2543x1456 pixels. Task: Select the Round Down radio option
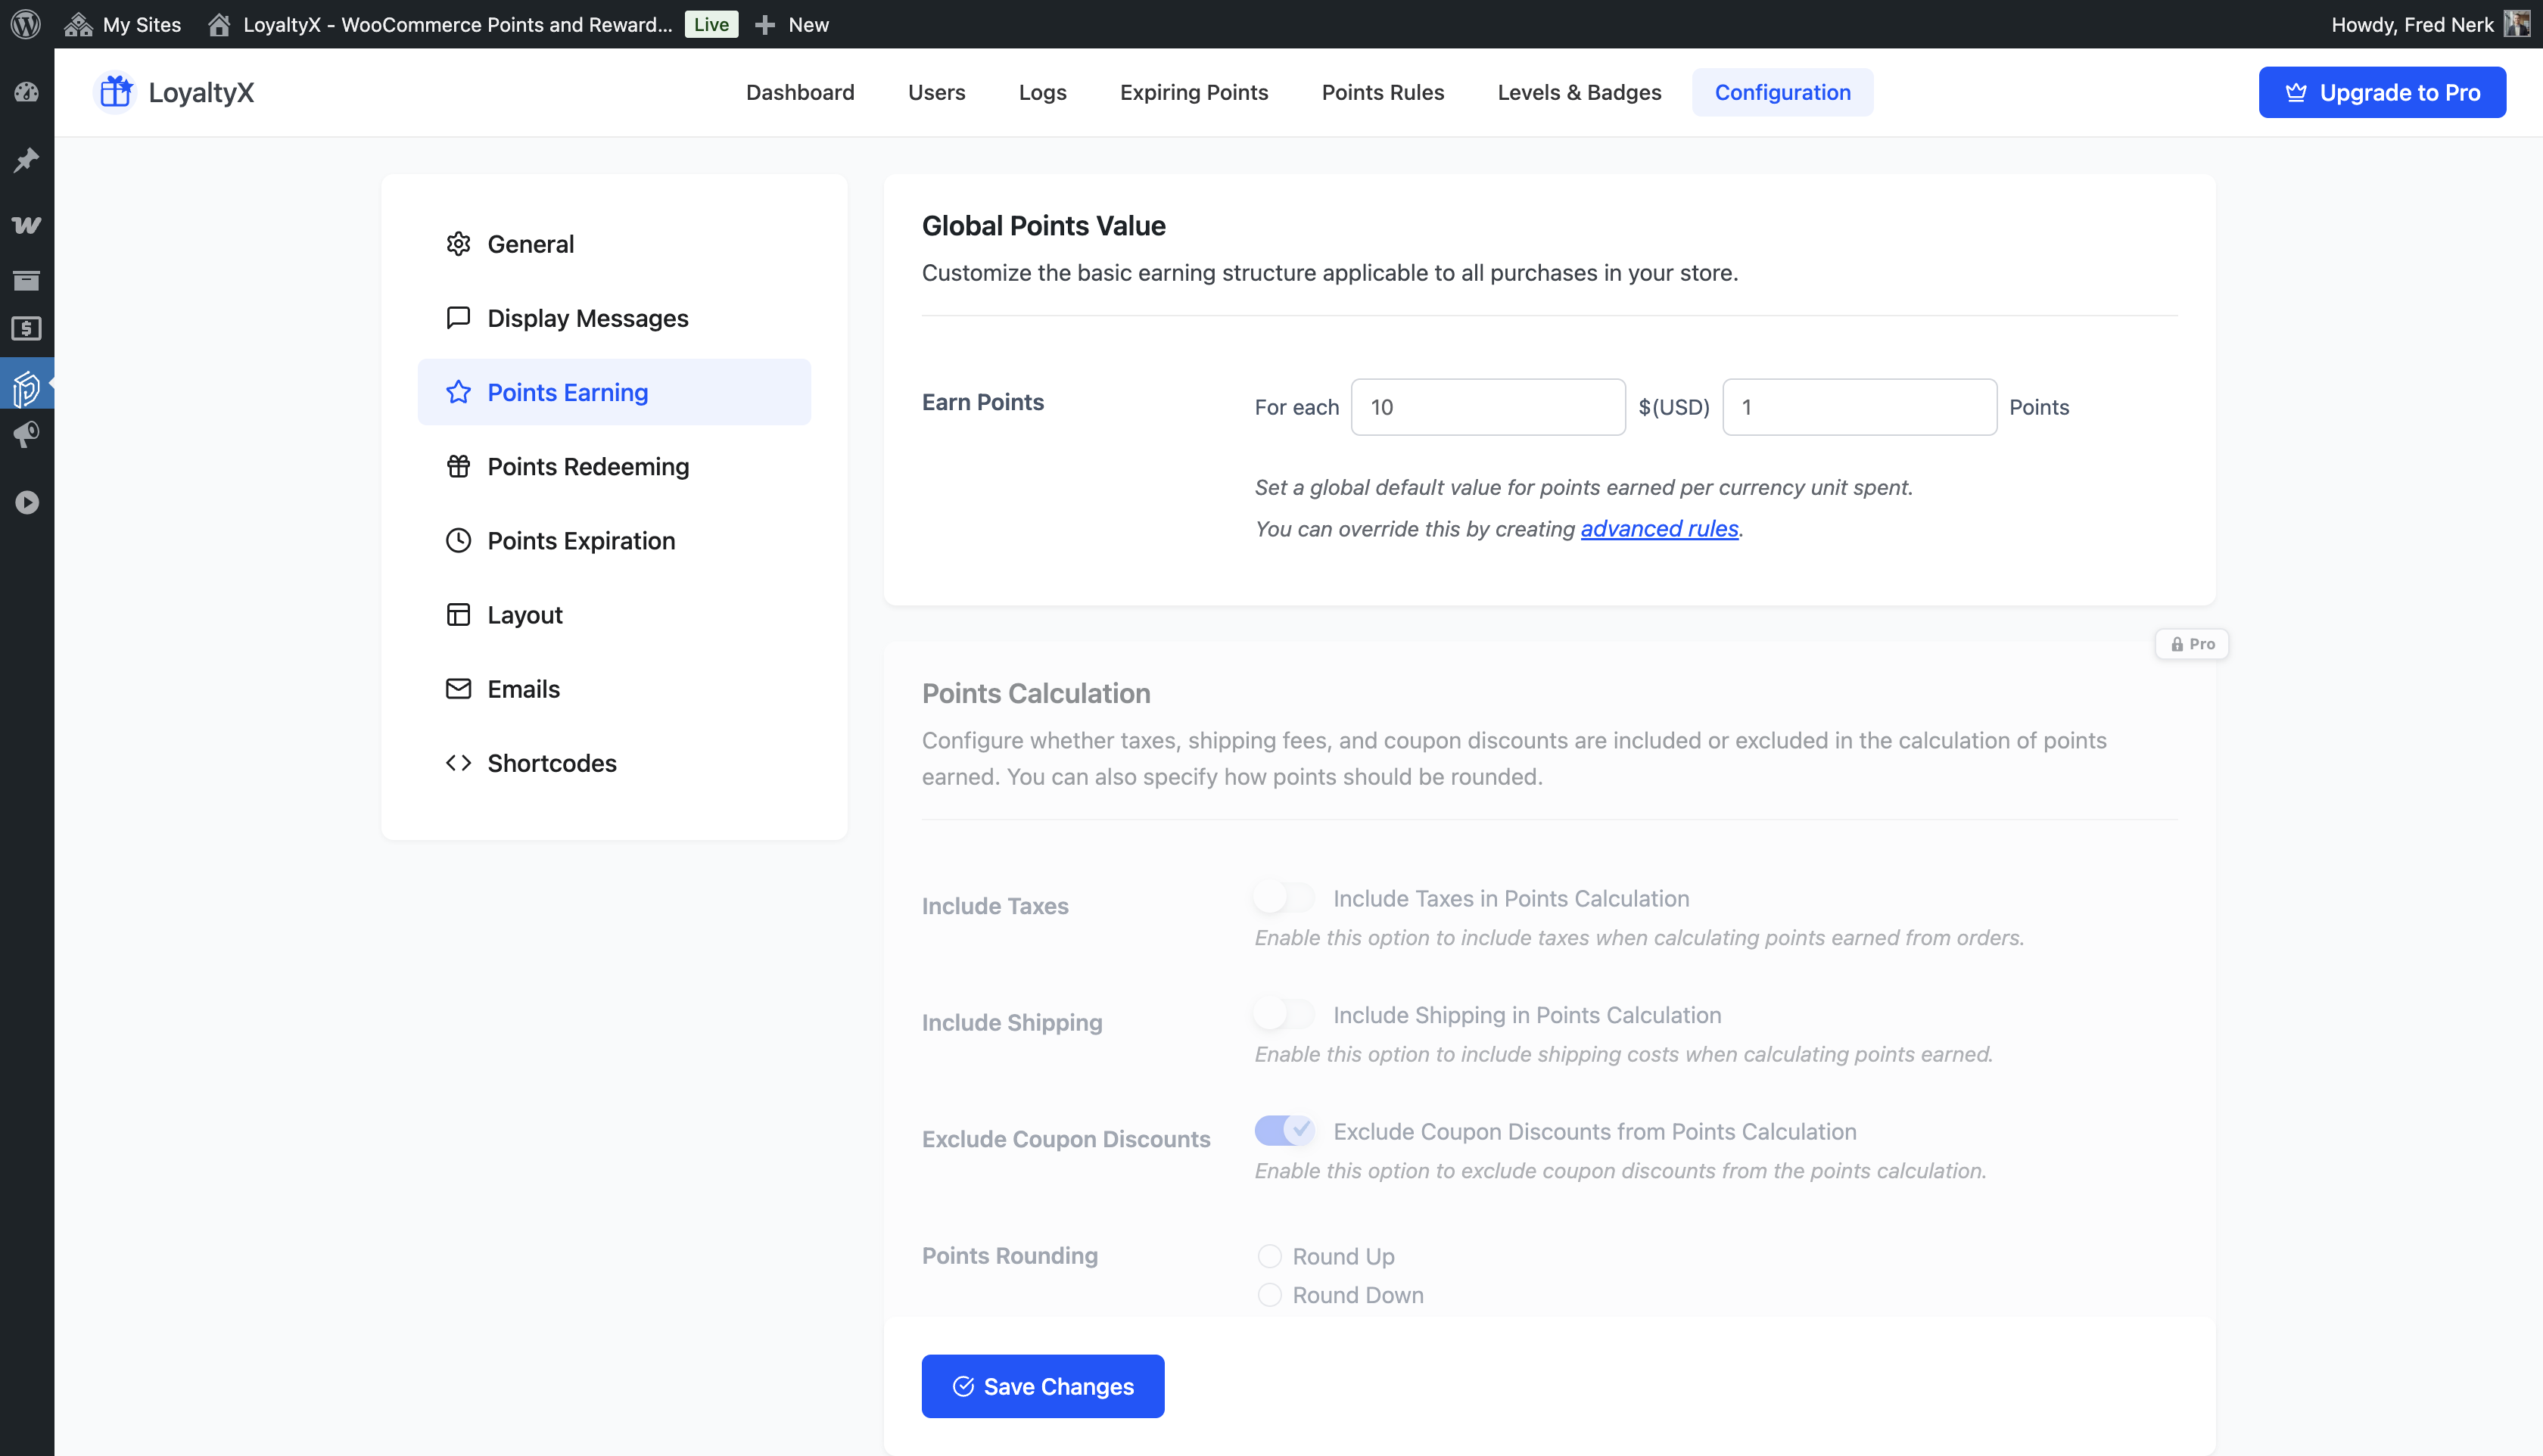[1269, 1295]
